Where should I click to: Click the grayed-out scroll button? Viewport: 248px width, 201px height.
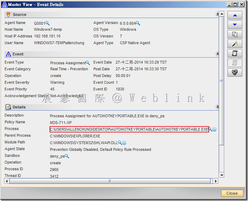(x=235, y=63)
